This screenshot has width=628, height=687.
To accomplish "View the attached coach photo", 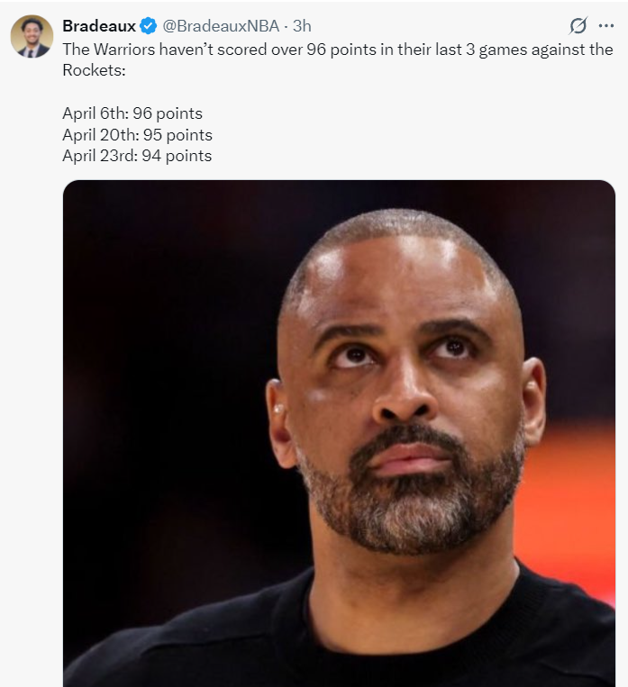I will click(339, 433).
